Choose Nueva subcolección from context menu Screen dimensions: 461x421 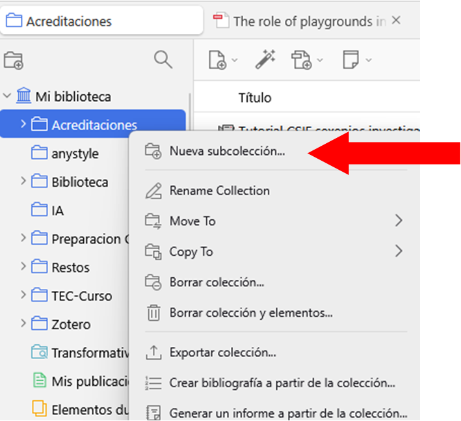tap(227, 152)
